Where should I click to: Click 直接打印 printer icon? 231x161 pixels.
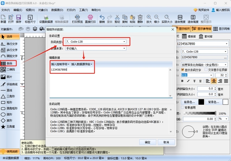pyautogui.click(x=90, y=19)
